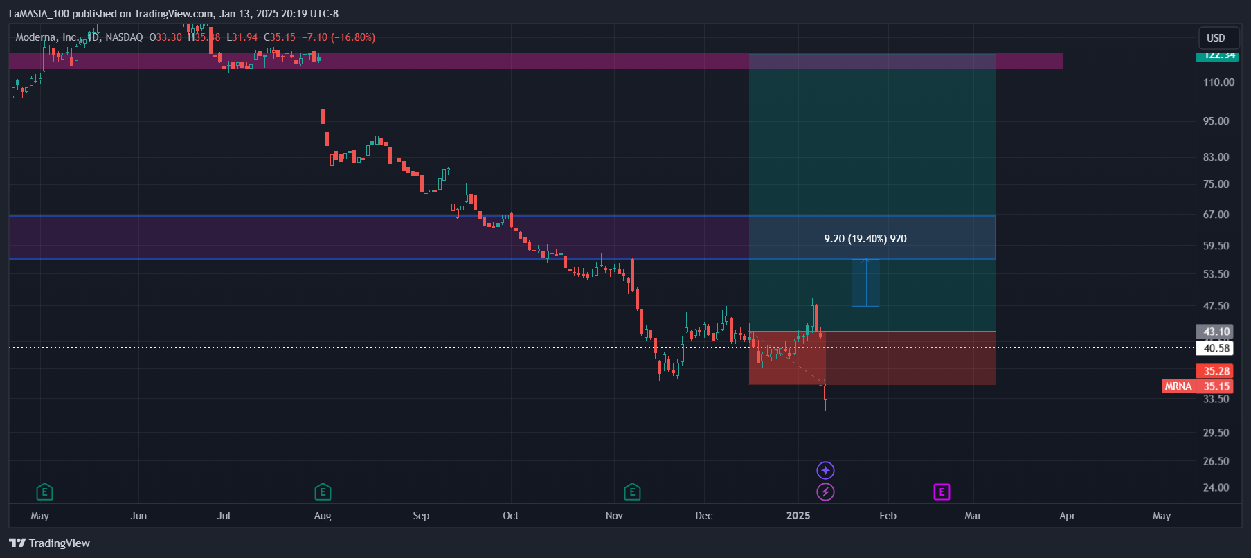Viewport: 1251px width, 558px height.
Task: Click the earnings E marker above Aug
Action: pos(323,492)
